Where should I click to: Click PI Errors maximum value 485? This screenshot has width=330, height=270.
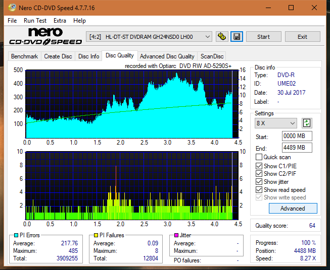click(73, 251)
